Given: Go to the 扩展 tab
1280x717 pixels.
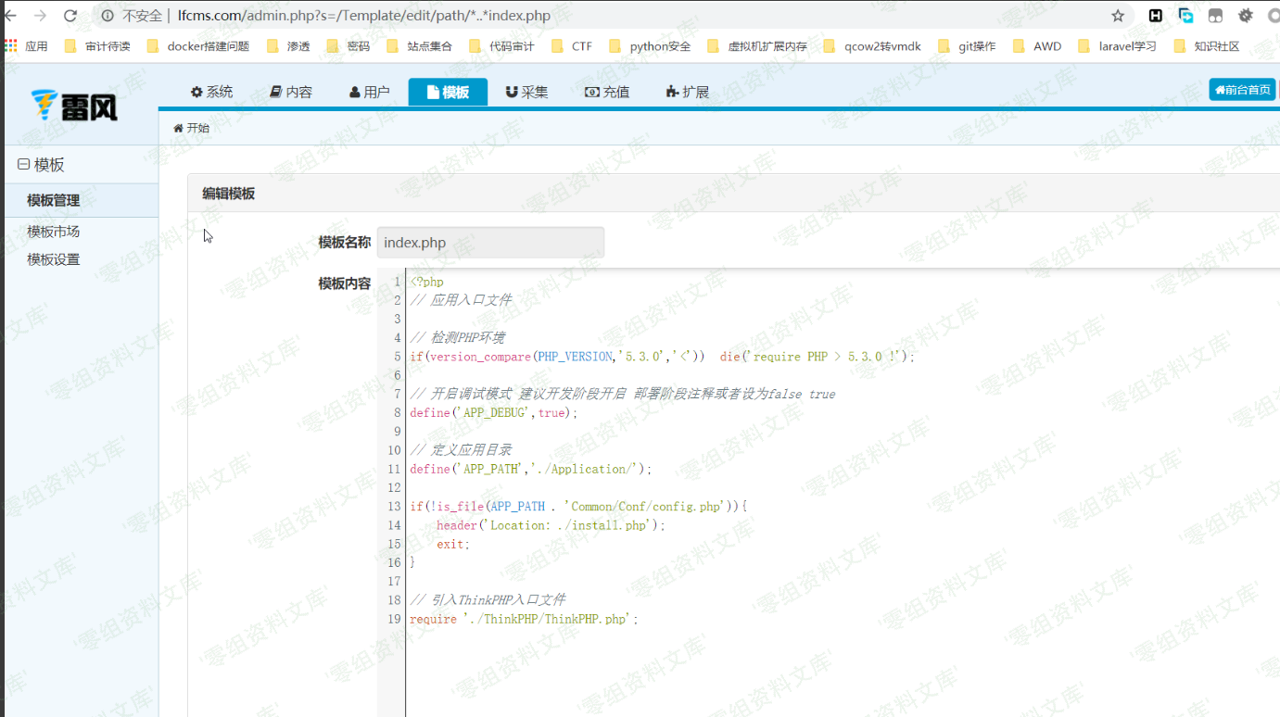Looking at the screenshot, I should click(687, 92).
